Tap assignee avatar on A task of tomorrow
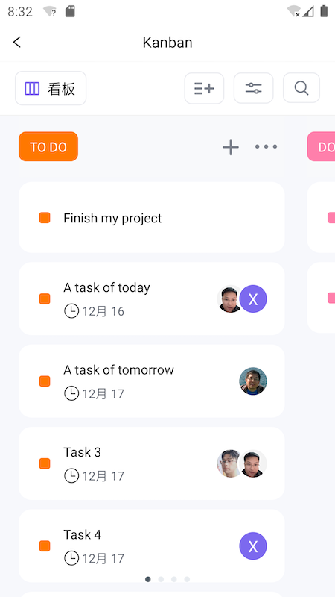Image resolution: width=335 pixels, height=597 pixels. [x=253, y=381]
